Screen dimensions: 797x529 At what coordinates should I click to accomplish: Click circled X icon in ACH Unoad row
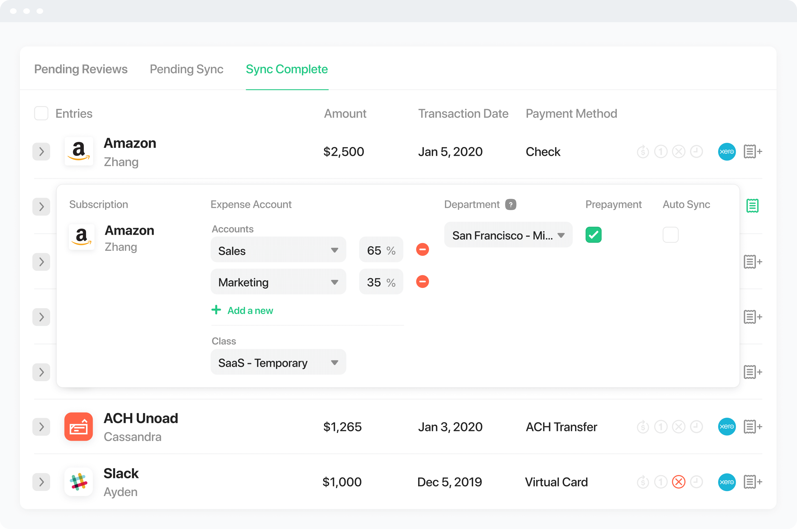pos(678,426)
